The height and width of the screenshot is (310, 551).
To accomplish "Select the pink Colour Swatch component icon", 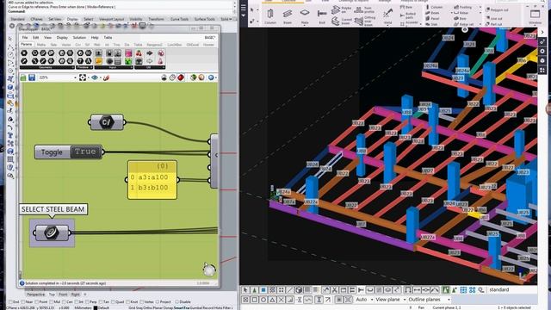I will tap(128, 53).
